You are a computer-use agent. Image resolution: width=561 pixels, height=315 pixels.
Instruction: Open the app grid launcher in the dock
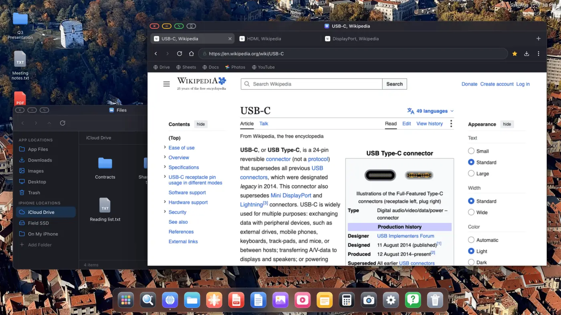[x=126, y=300]
